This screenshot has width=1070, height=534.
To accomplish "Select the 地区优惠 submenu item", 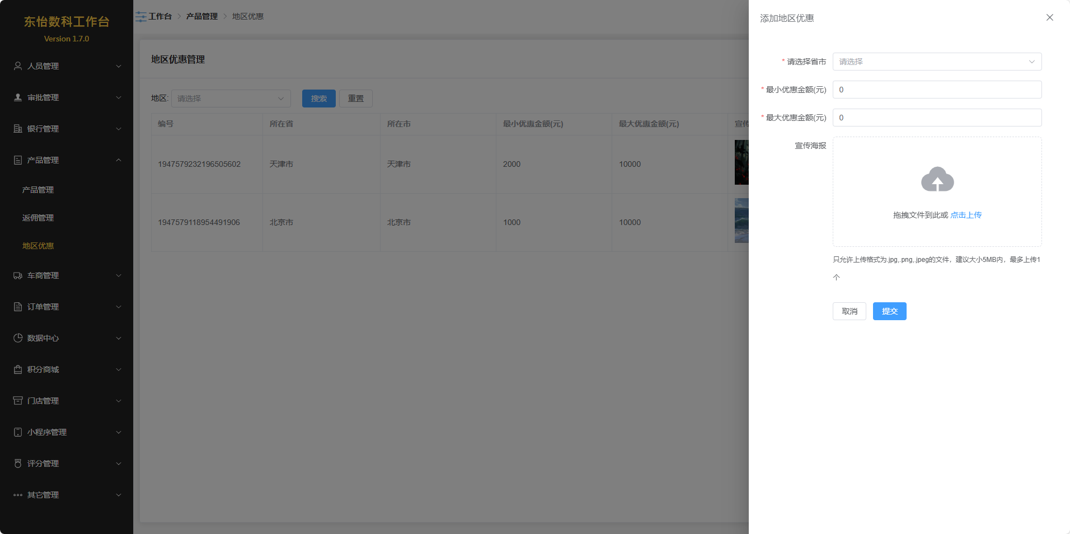I will point(38,246).
